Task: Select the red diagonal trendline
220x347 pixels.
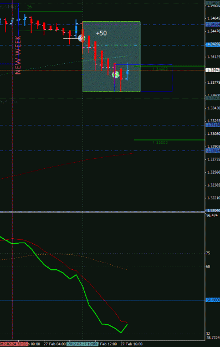Action: (x=66, y=166)
